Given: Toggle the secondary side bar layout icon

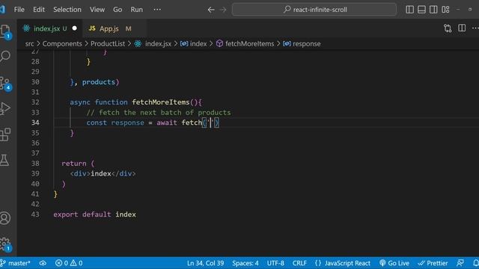Looking at the screenshot, I should coord(433,10).
